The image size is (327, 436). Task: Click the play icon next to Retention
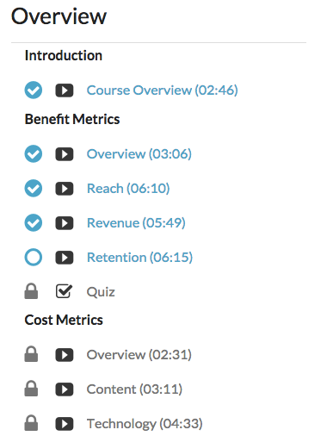coord(65,258)
